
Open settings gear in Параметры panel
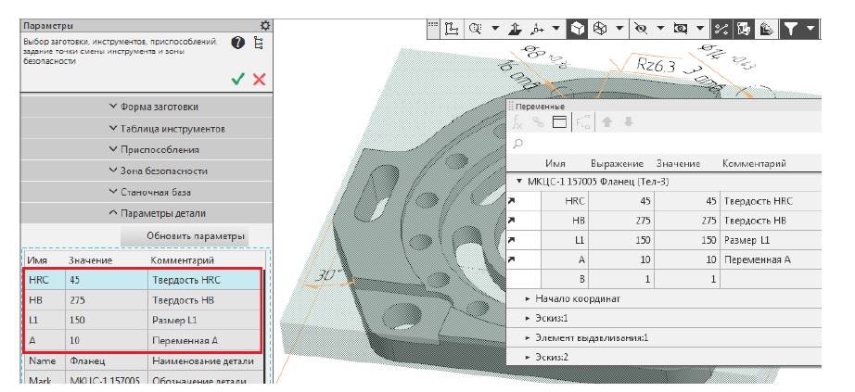coord(265,26)
